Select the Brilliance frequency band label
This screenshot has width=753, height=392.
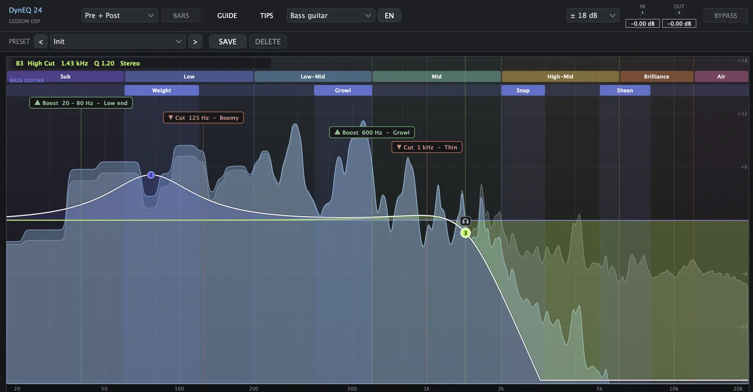click(657, 76)
